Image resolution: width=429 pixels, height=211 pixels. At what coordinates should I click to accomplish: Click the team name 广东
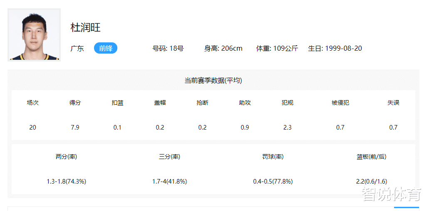tap(77, 49)
